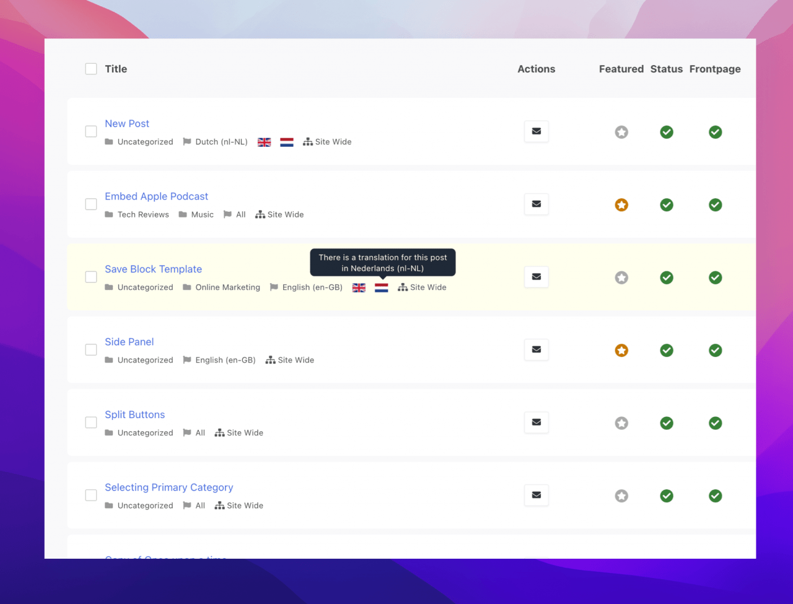
Task: Click the envelope action icon for New Post
Action: coord(536,131)
